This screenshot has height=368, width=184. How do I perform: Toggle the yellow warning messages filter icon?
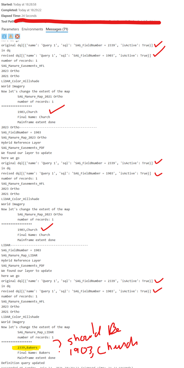point(11,36)
